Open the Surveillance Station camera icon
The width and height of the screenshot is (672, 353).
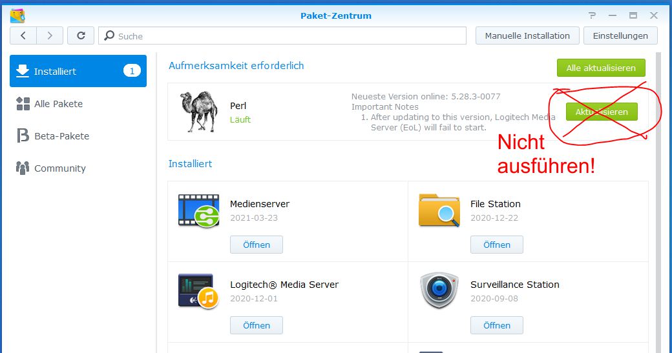click(x=439, y=290)
